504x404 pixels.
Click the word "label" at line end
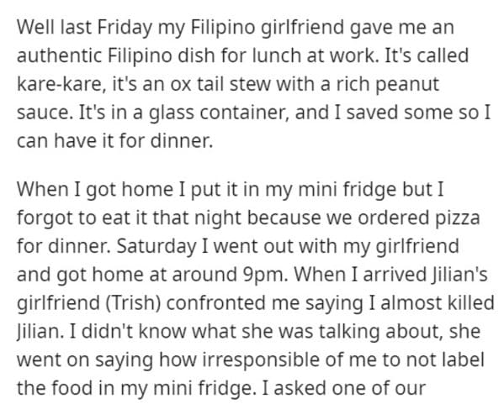(x=464, y=359)
